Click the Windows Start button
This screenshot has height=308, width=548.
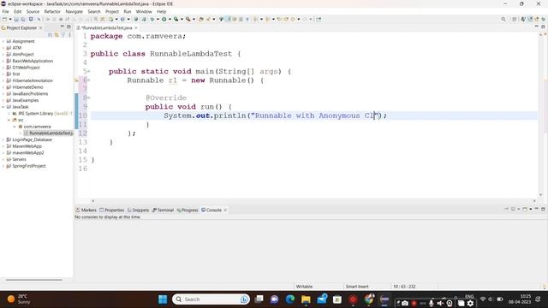163,299
